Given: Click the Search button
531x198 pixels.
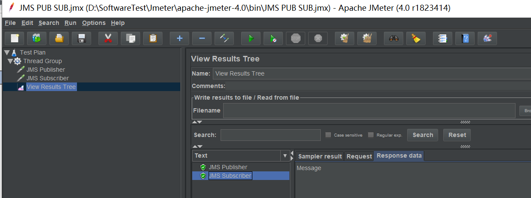Looking at the screenshot, I should [423, 135].
